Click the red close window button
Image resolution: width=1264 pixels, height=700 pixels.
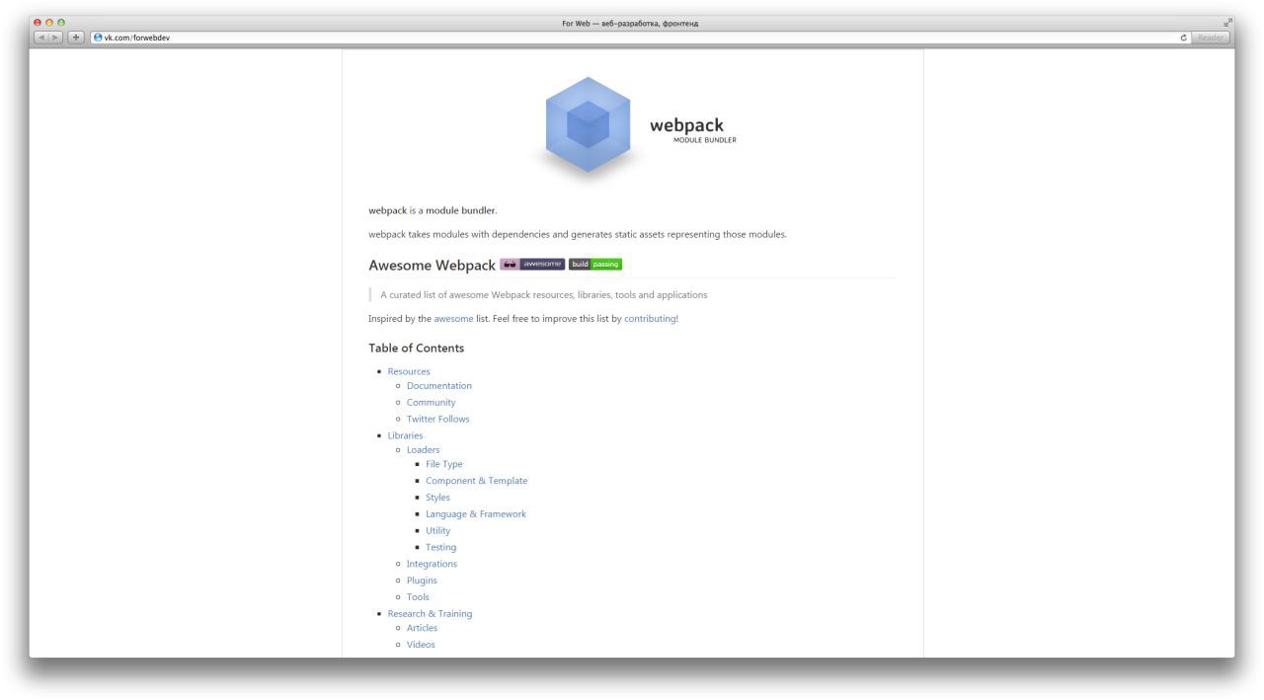click(38, 23)
